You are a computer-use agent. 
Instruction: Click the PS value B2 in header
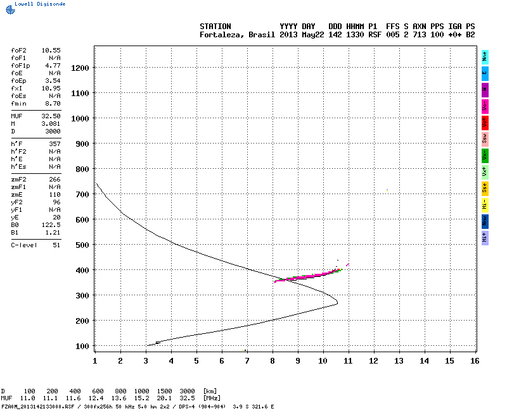click(x=470, y=35)
